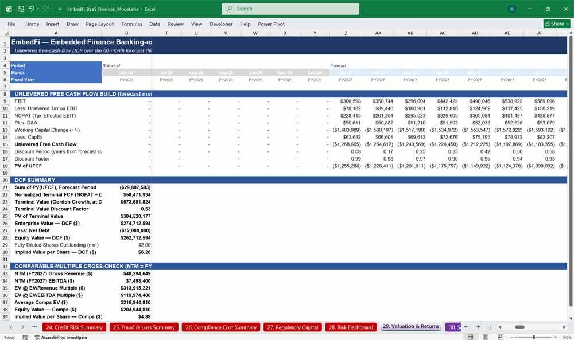Open the File menu
Viewport: 574px width, 340px height.
click(x=11, y=24)
